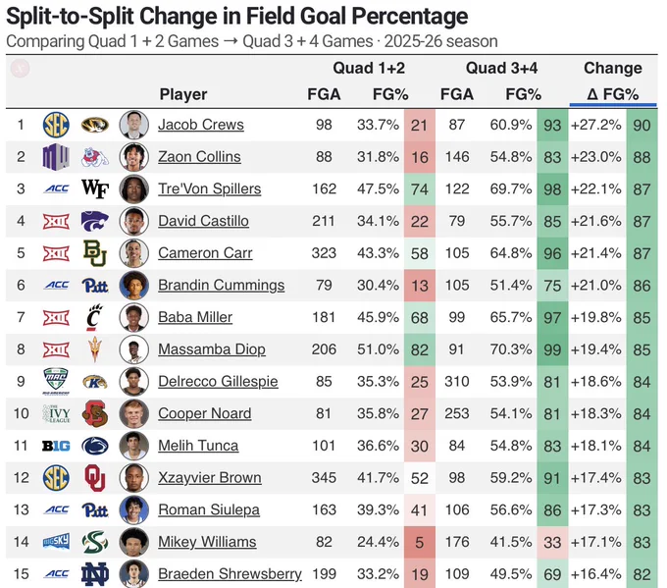Click Zaon Collins headshot thumbnail
Image resolution: width=667 pixels, height=588 pixels.
click(134, 157)
